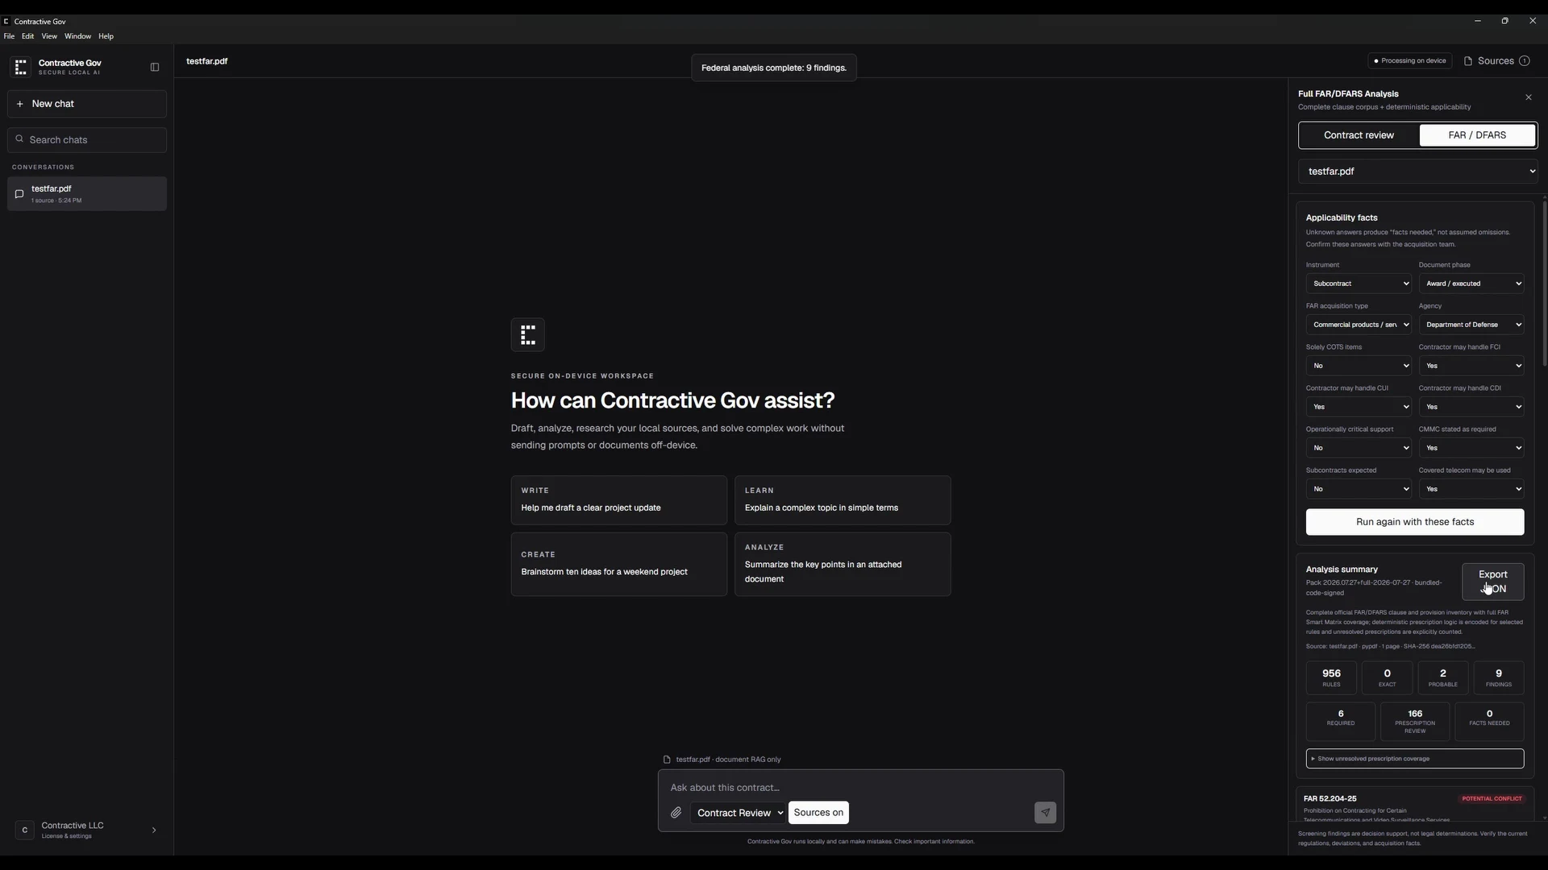Open the Sources info icon

pos(1525,61)
